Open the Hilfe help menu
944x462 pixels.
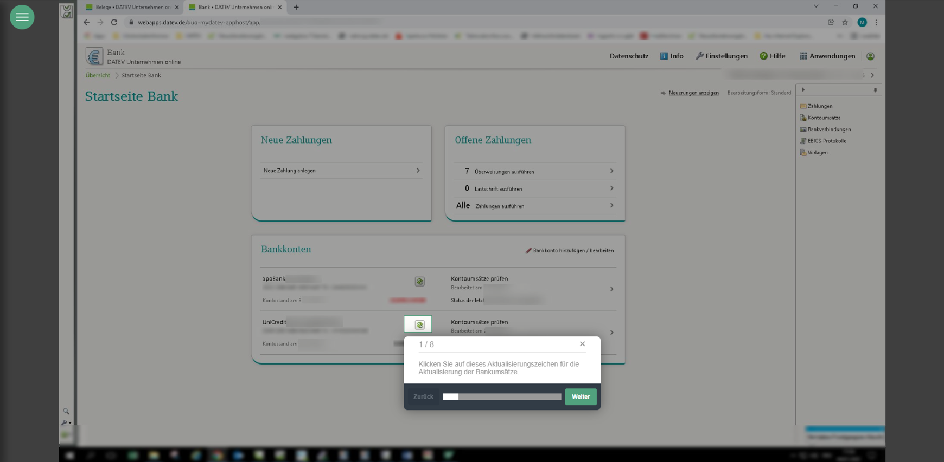point(772,56)
